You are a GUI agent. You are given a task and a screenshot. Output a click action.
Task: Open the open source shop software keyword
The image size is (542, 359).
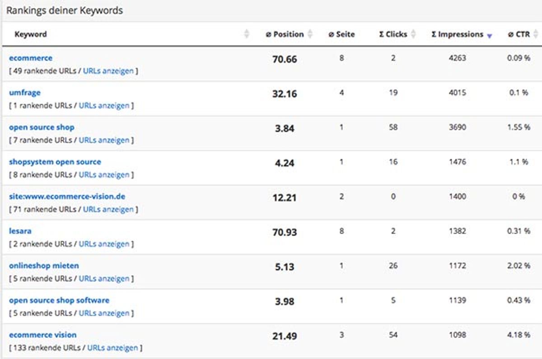59,300
